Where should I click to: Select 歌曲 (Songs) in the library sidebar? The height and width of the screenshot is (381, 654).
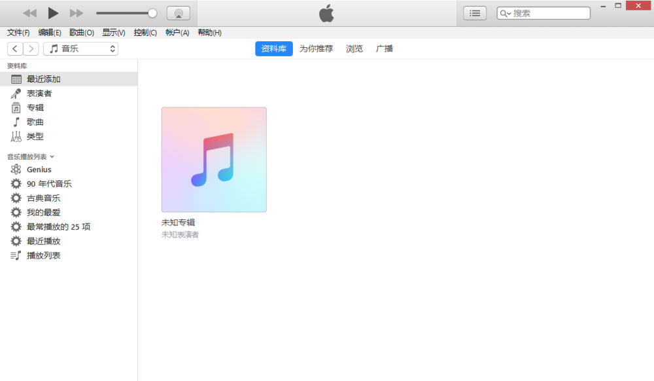click(35, 122)
